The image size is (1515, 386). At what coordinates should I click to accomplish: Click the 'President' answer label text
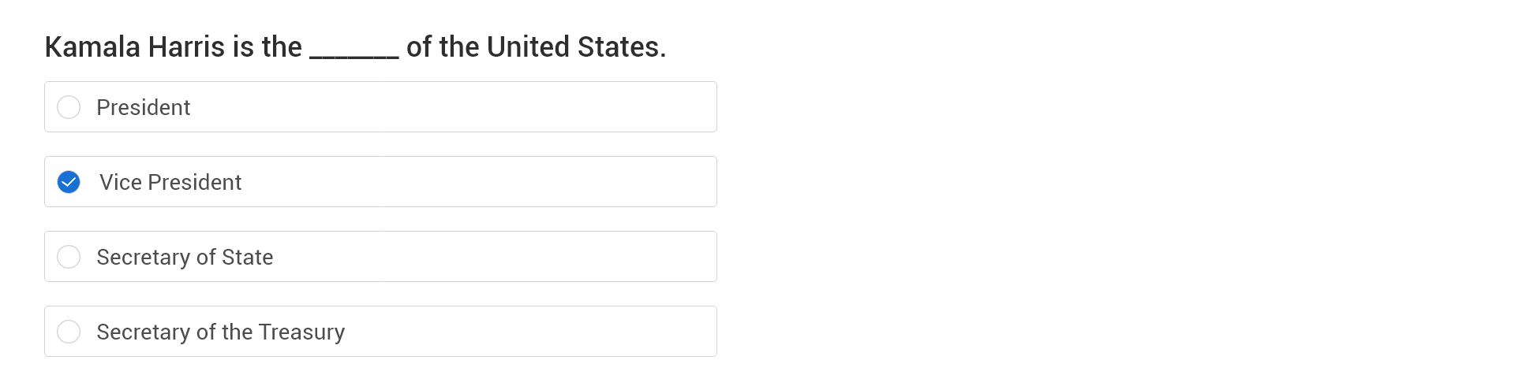click(143, 107)
